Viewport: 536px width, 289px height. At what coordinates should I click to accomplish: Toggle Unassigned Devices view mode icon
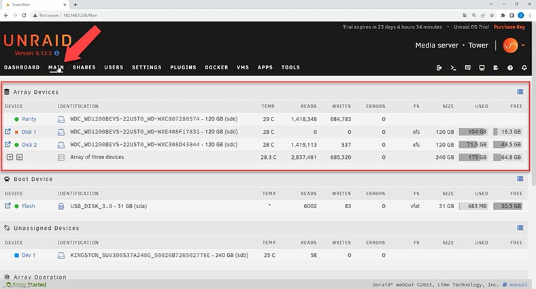click(520, 228)
